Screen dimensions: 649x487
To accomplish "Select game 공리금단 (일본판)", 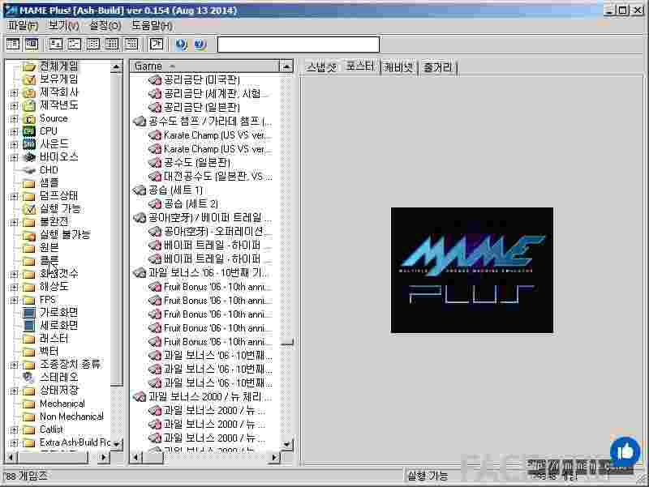I will tap(202, 107).
